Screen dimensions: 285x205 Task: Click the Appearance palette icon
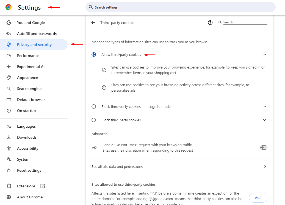pos(9,78)
